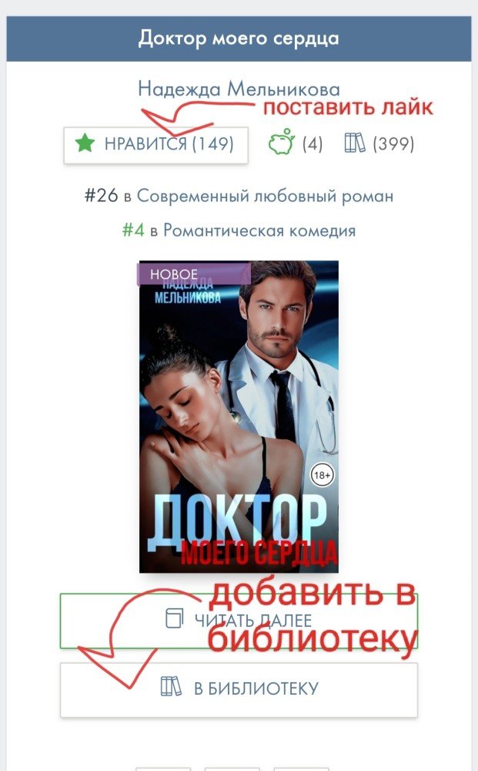
Task: Click the green #4 ranking number
Action: [133, 230]
